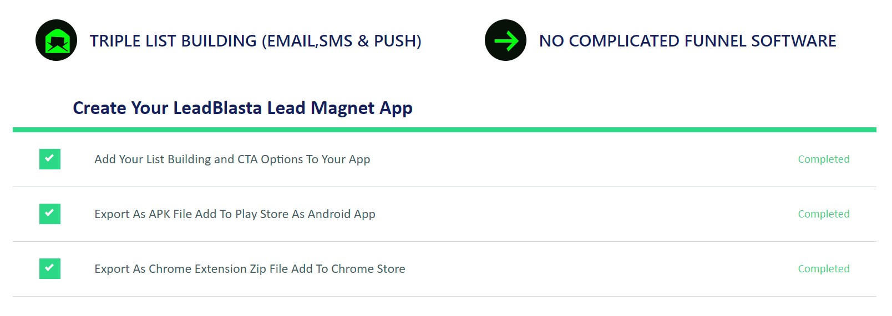
Task: Open Export As Chrome Extension Zip task
Action: [250, 269]
